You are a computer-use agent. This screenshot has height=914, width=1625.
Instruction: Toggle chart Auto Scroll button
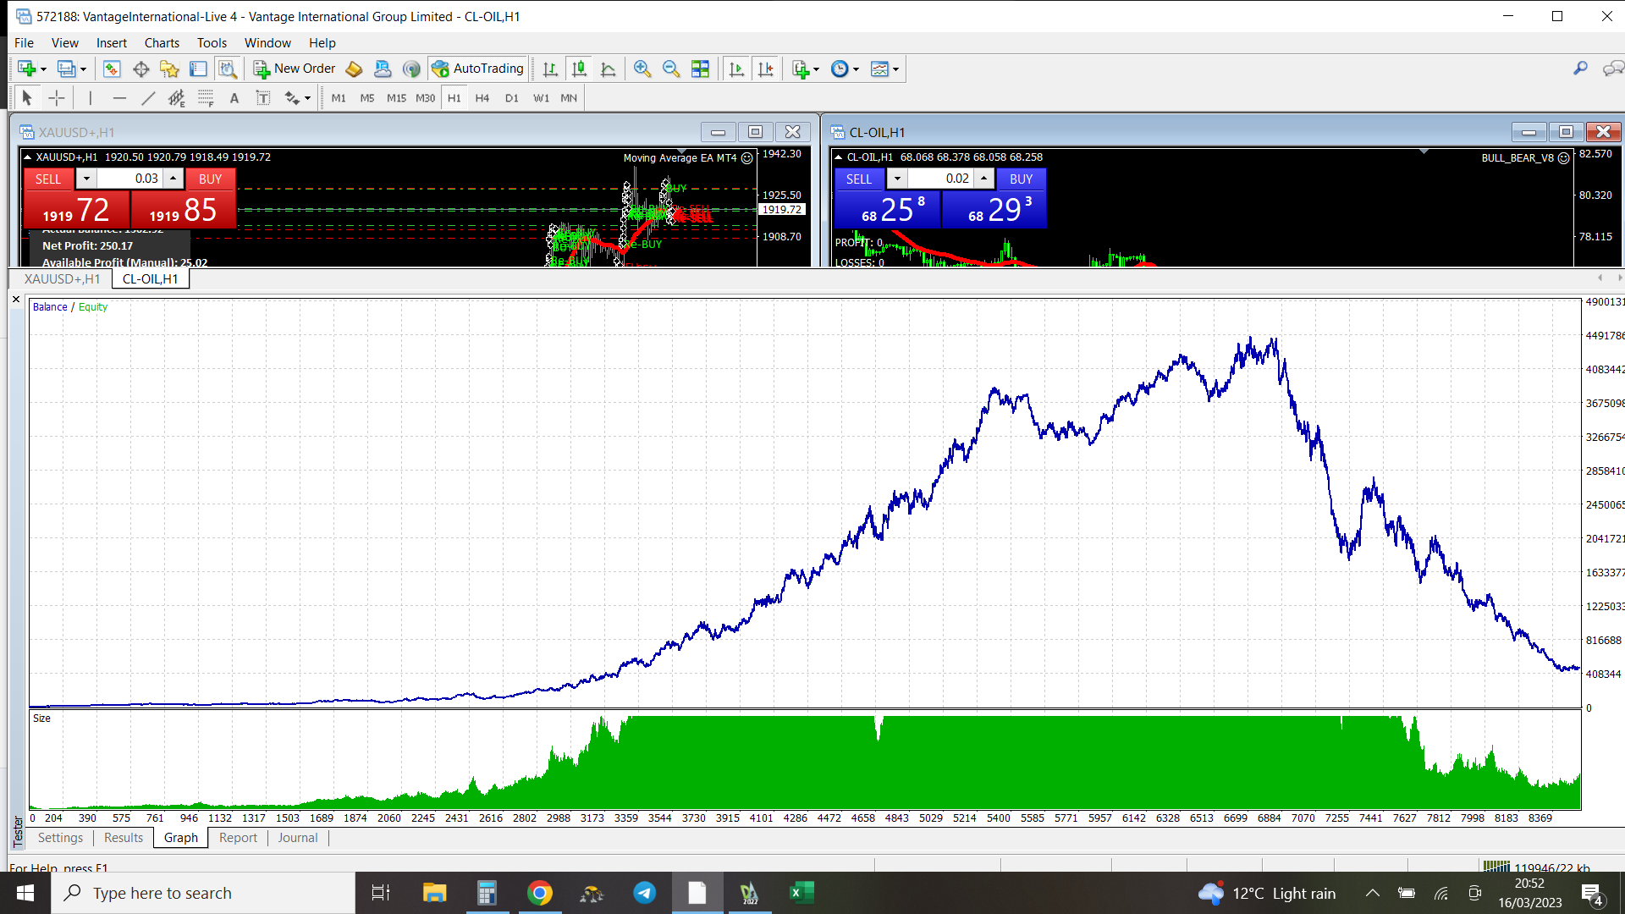point(736,69)
